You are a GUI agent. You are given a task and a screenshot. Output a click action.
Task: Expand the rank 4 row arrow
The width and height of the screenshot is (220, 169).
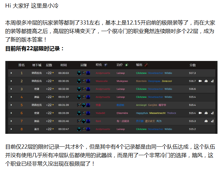[11, 97]
